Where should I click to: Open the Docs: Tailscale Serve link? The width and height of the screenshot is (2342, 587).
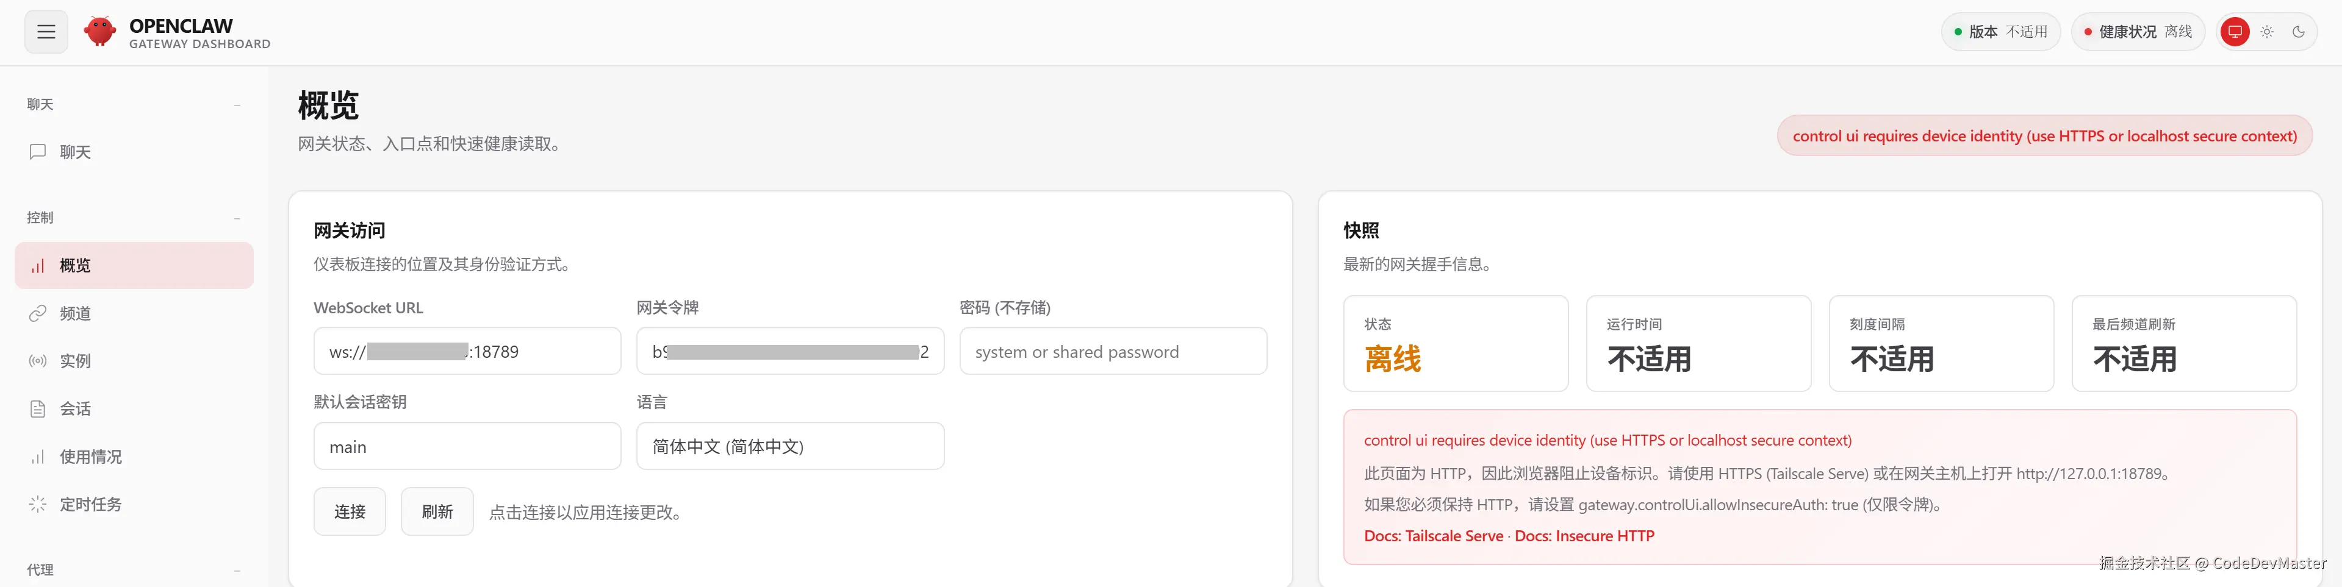click(1433, 536)
